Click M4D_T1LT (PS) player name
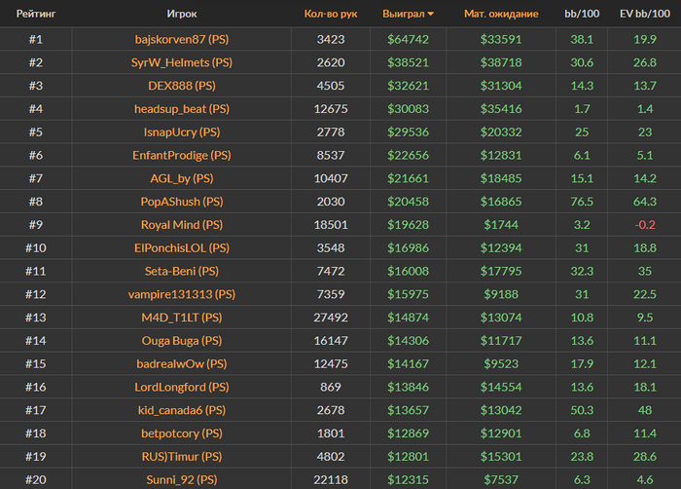This screenshot has height=489, width=681. tap(182, 318)
